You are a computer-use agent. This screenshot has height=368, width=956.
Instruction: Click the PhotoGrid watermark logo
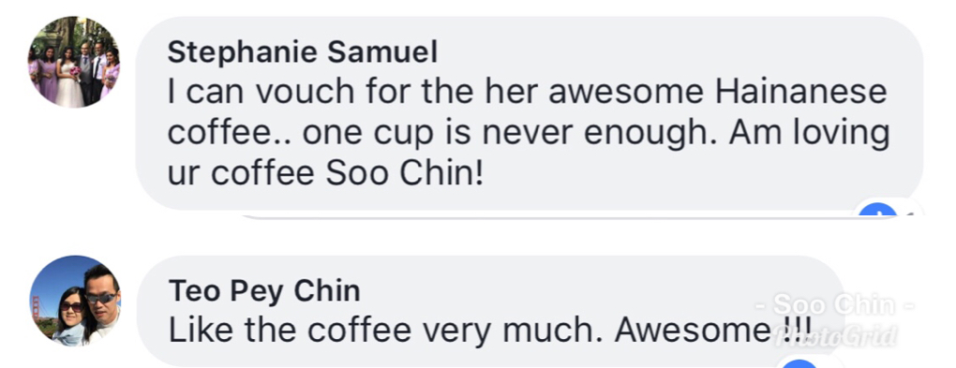835,335
